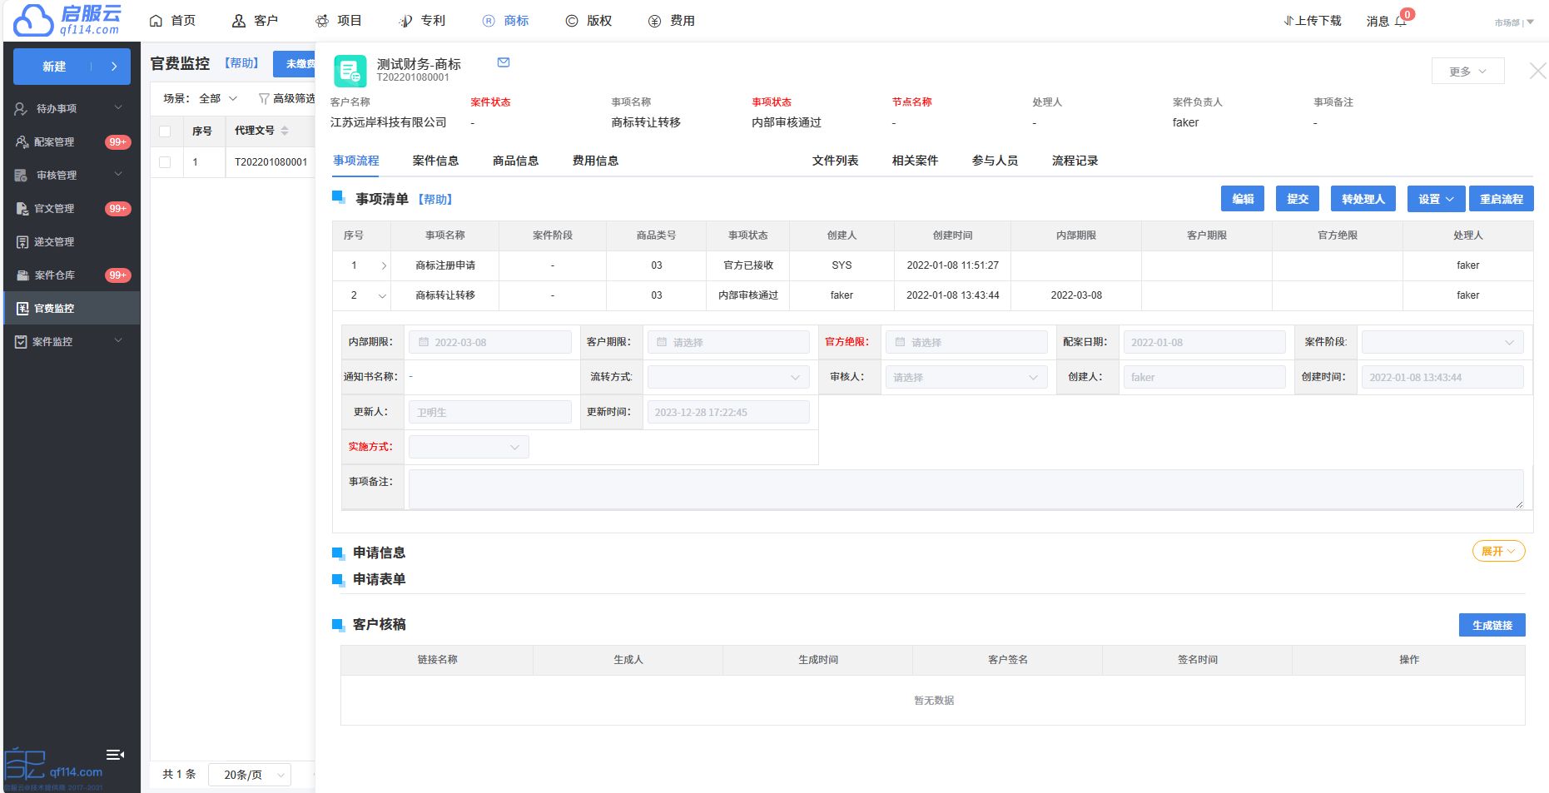Click the 审核管理 sidebar icon
1549x793 pixels.
pos(21,175)
